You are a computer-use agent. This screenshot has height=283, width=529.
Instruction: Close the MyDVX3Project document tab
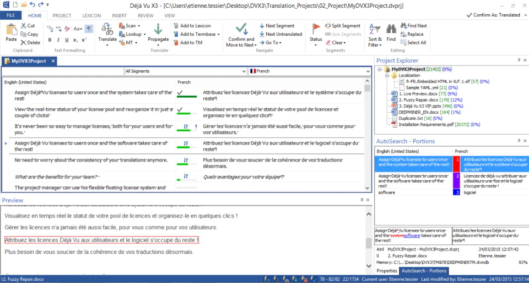53,61
